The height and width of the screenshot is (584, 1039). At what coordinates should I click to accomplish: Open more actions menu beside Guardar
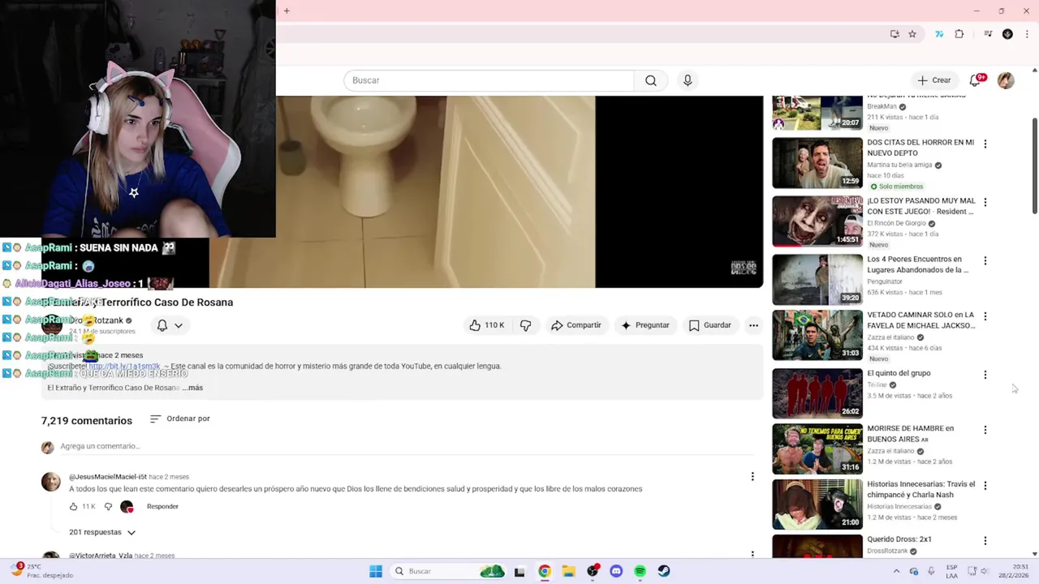click(753, 325)
